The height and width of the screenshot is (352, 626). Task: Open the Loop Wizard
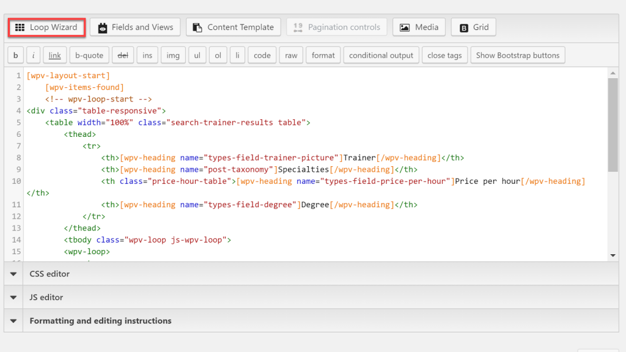[46, 28]
